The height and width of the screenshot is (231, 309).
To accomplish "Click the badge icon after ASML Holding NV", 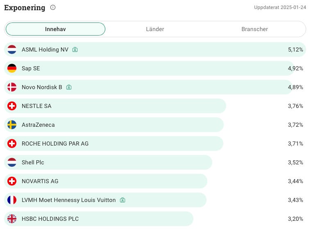I will click(75, 49).
